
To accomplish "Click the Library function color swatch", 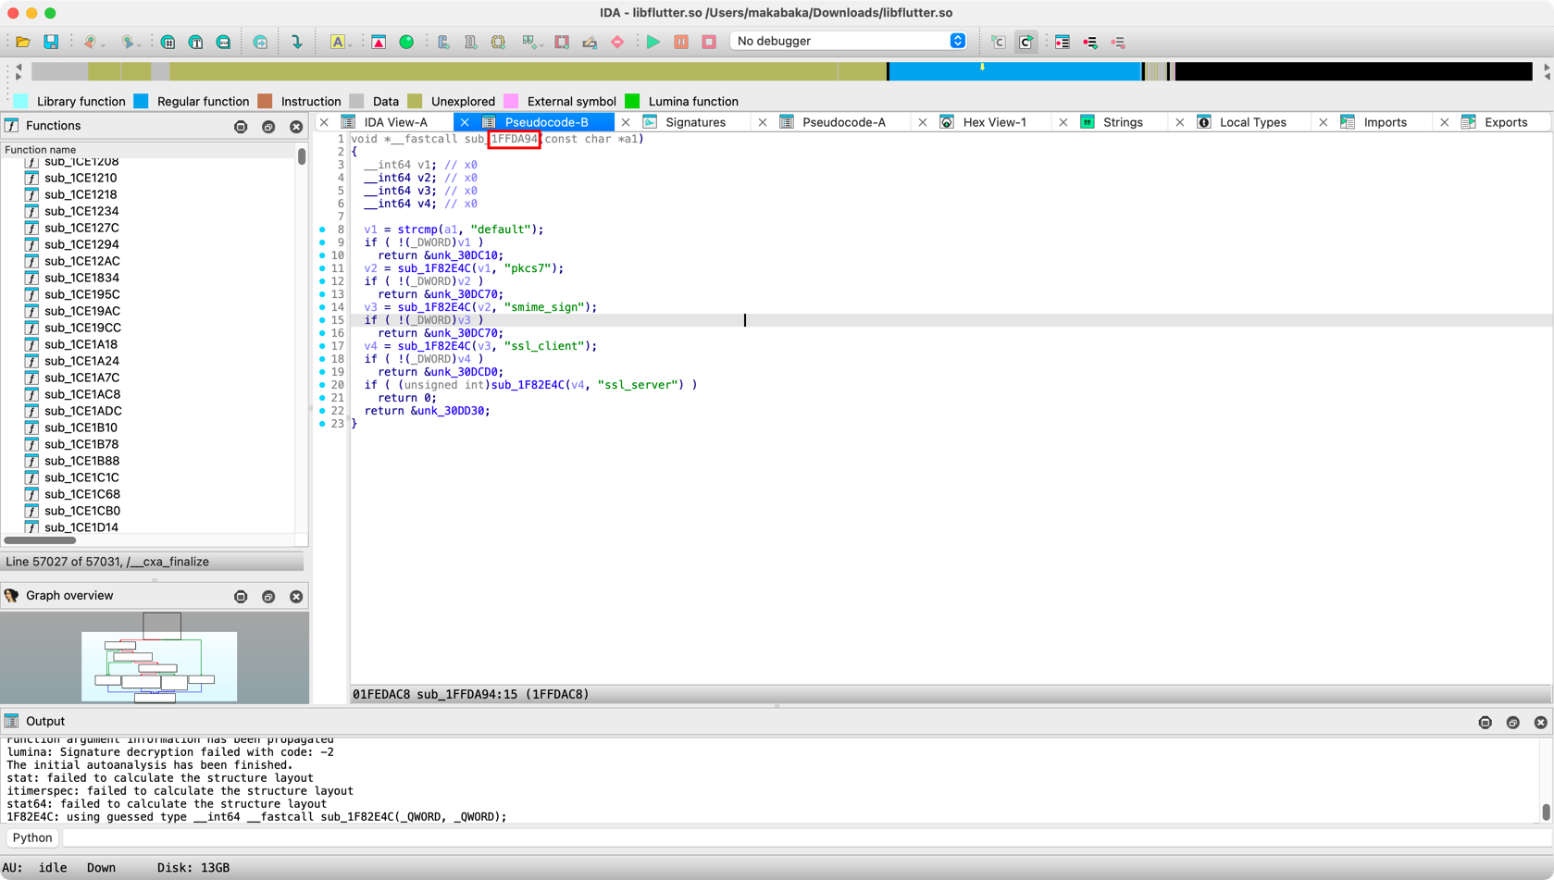I will (20, 101).
